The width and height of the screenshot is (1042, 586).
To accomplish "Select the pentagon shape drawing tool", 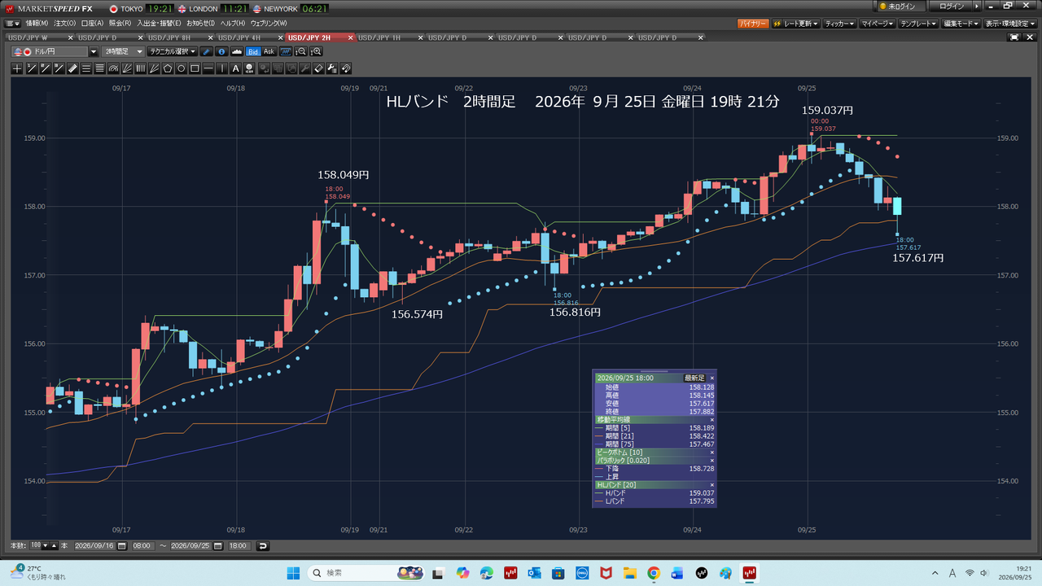I will coord(168,68).
